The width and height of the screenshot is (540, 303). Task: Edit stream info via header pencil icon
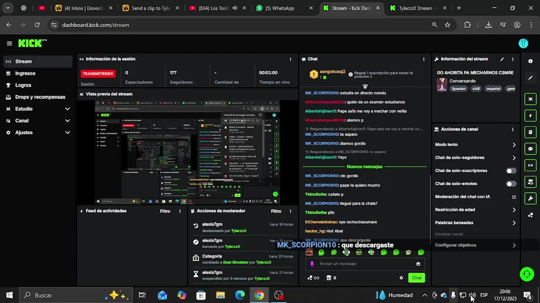502,59
